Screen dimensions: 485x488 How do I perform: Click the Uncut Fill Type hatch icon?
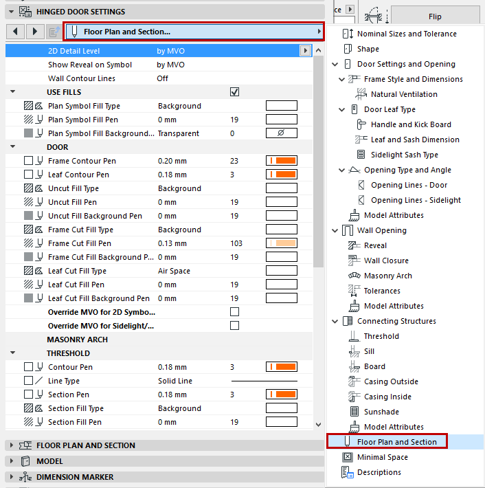[28, 188]
